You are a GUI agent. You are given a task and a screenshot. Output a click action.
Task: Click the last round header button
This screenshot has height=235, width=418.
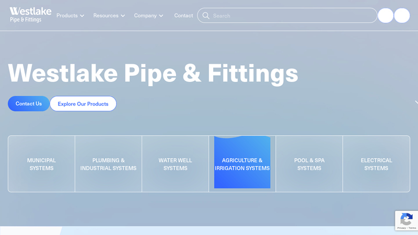coord(402,16)
